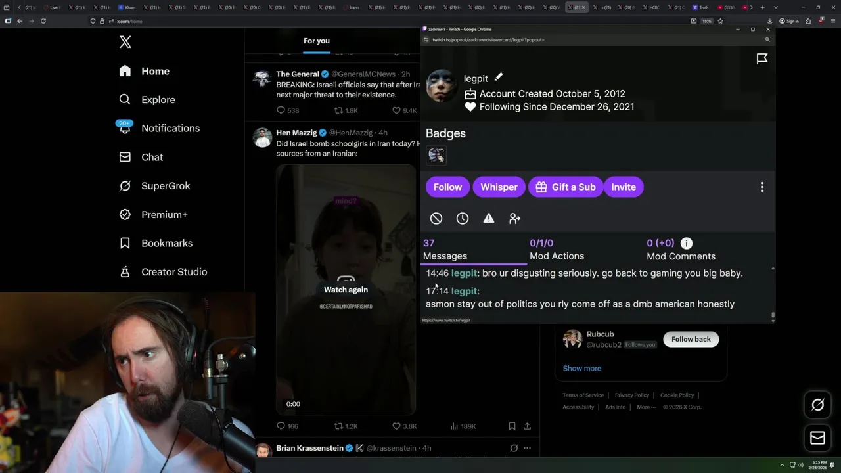Open Ads info footer link
The image size is (841, 473).
[x=616, y=407]
